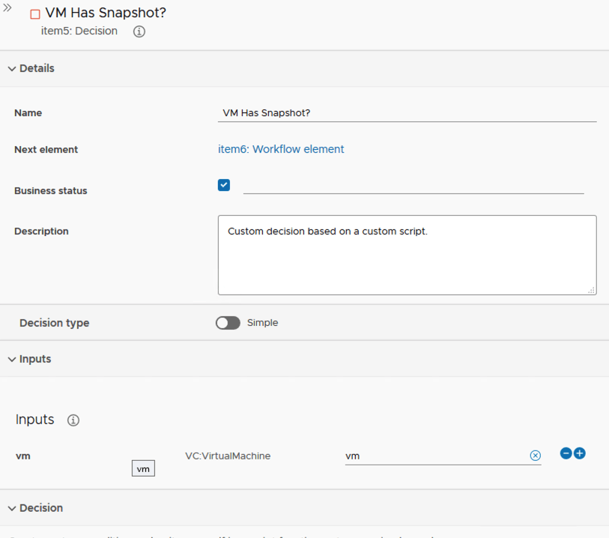The image size is (609, 538).
Task: Collapse the Details section
Action: tap(31, 68)
